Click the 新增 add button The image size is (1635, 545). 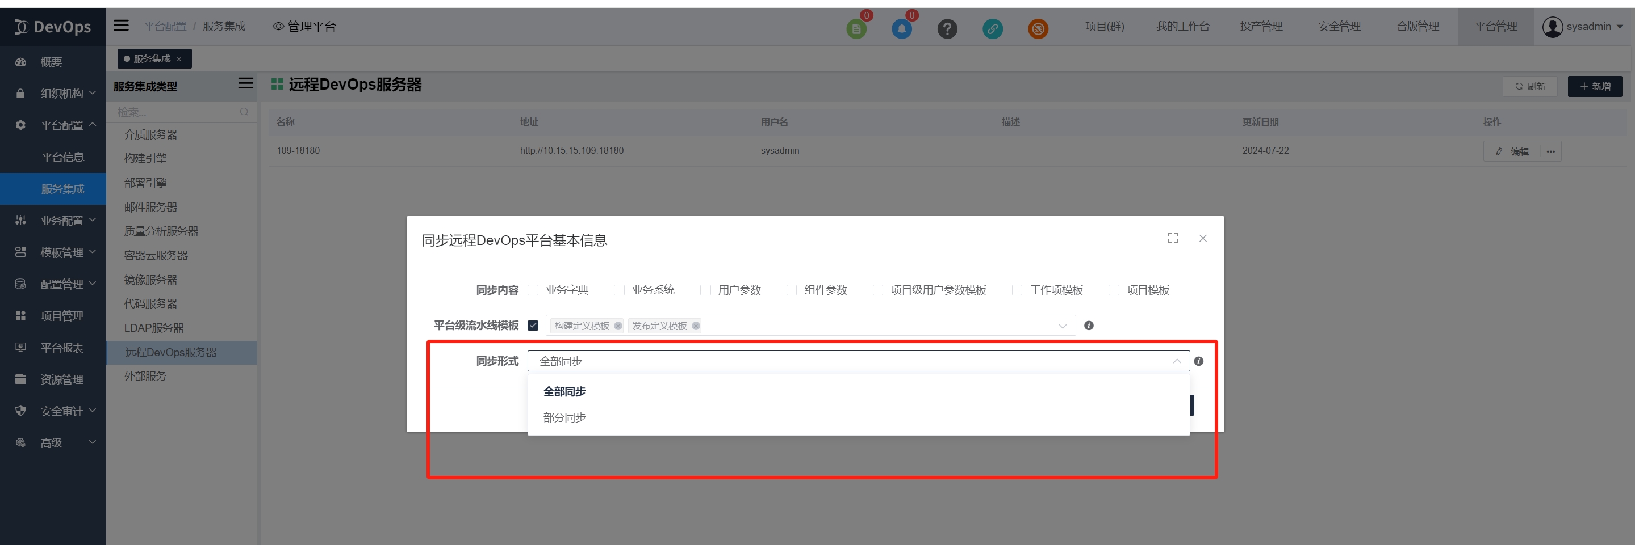point(1594,86)
